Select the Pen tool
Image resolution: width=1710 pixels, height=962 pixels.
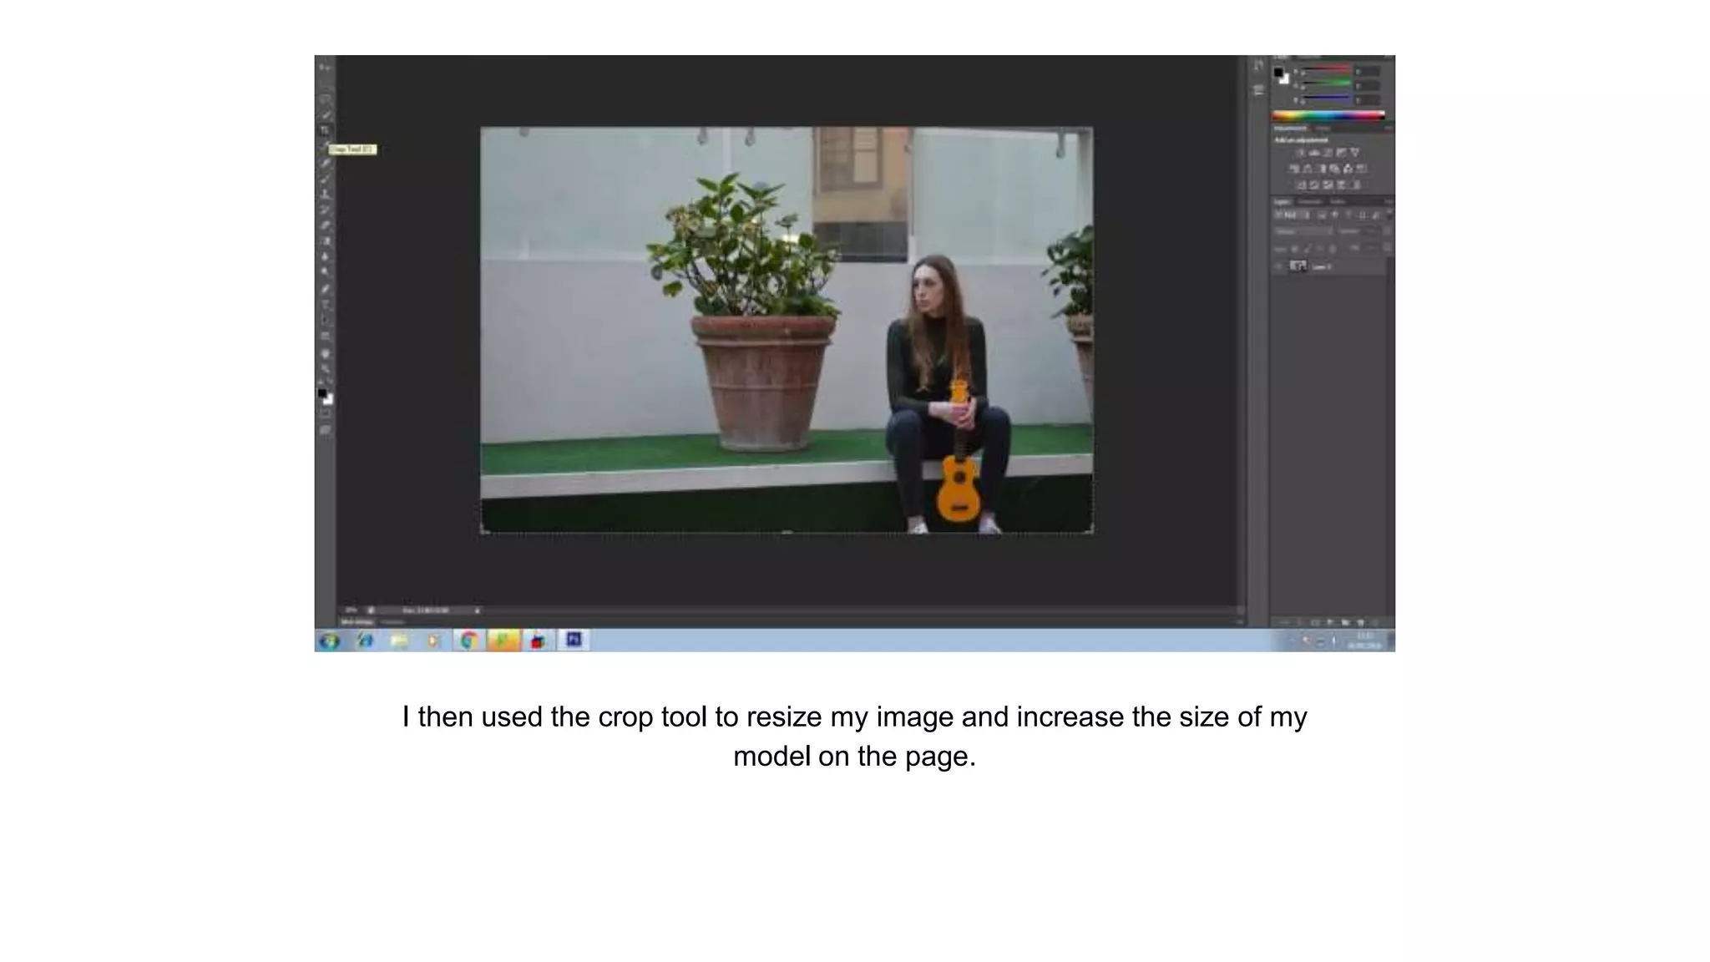click(x=325, y=289)
